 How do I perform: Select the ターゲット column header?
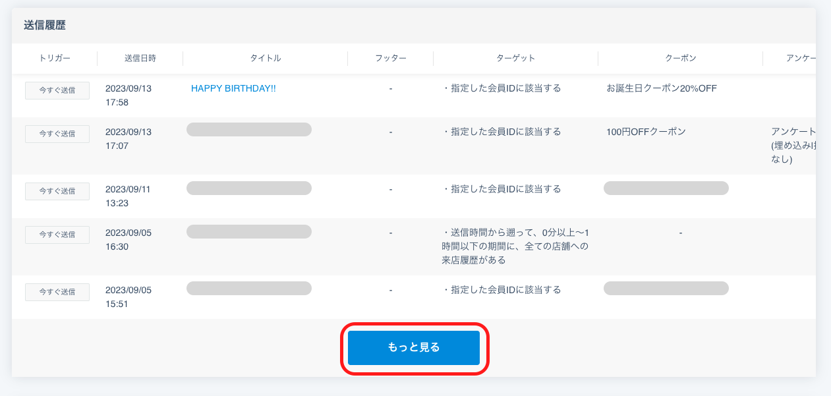(x=516, y=58)
